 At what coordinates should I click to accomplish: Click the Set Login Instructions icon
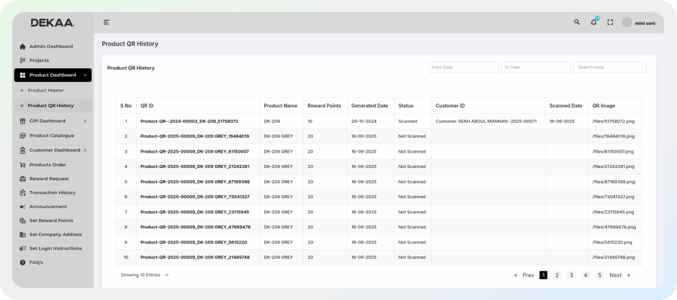(23, 248)
